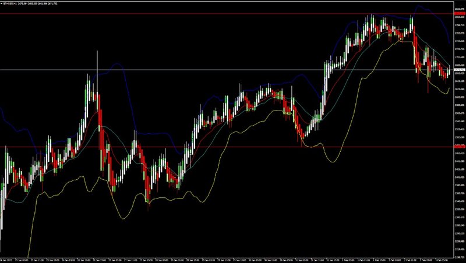
Task: Select the upper red horizontal resistance line
Action: tap(227, 13)
